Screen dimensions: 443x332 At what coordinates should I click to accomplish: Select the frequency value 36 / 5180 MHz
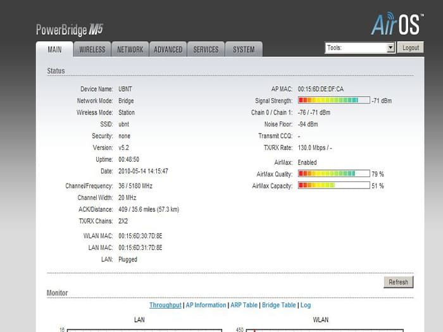(135, 186)
